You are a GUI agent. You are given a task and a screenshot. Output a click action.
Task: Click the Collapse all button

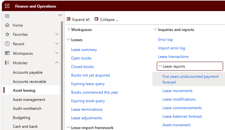106,19
